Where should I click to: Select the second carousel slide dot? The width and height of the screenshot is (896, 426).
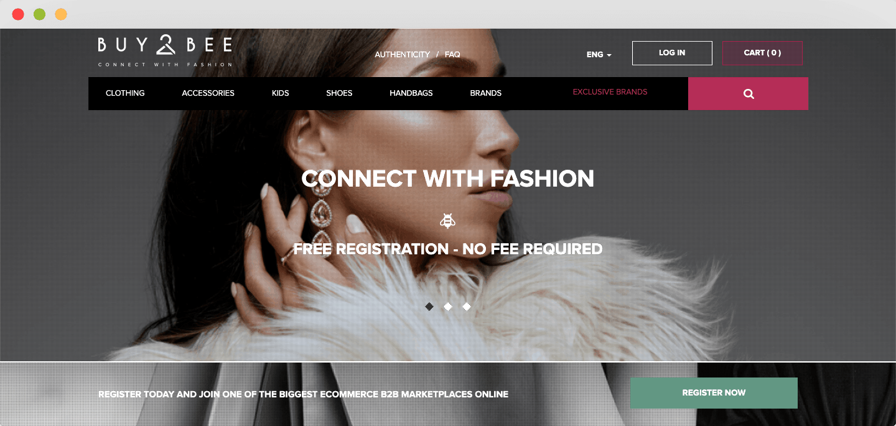448,307
